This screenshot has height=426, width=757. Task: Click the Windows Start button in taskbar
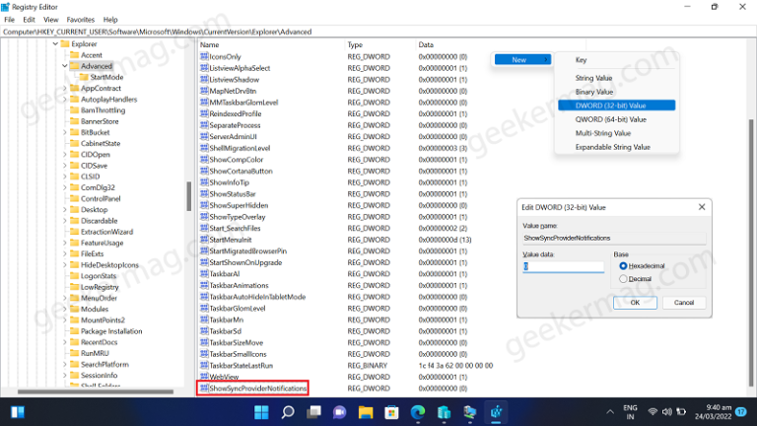(x=262, y=410)
